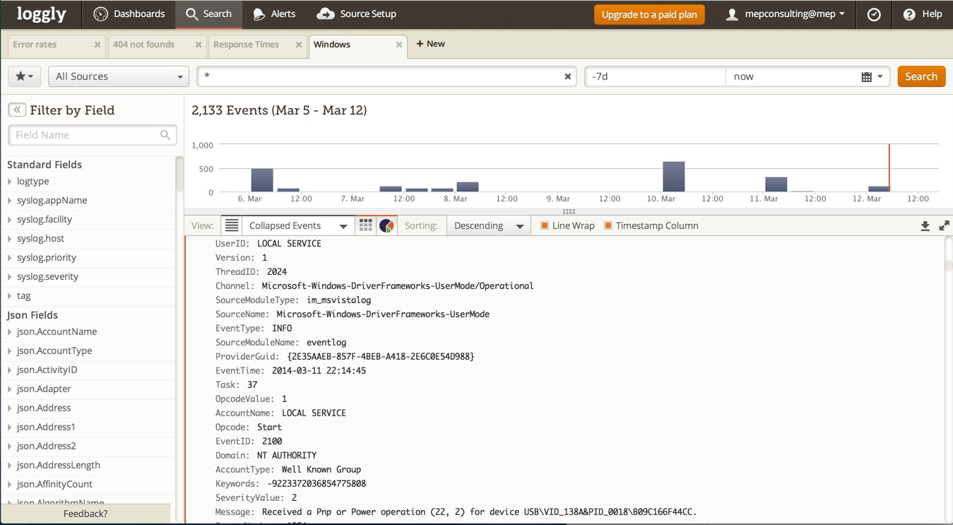This screenshot has height=525, width=953.
Task: Select the list view toggle
Action: pos(232,225)
